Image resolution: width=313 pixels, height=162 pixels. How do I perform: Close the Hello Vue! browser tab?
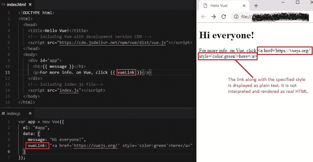point(244,6)
